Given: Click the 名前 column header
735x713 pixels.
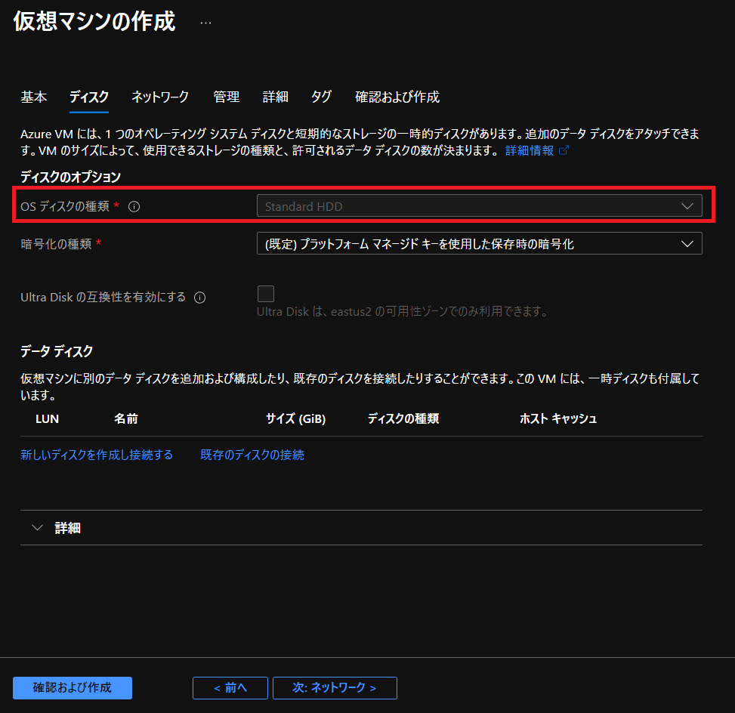Looking at the screenshot, I should point(126,418).
